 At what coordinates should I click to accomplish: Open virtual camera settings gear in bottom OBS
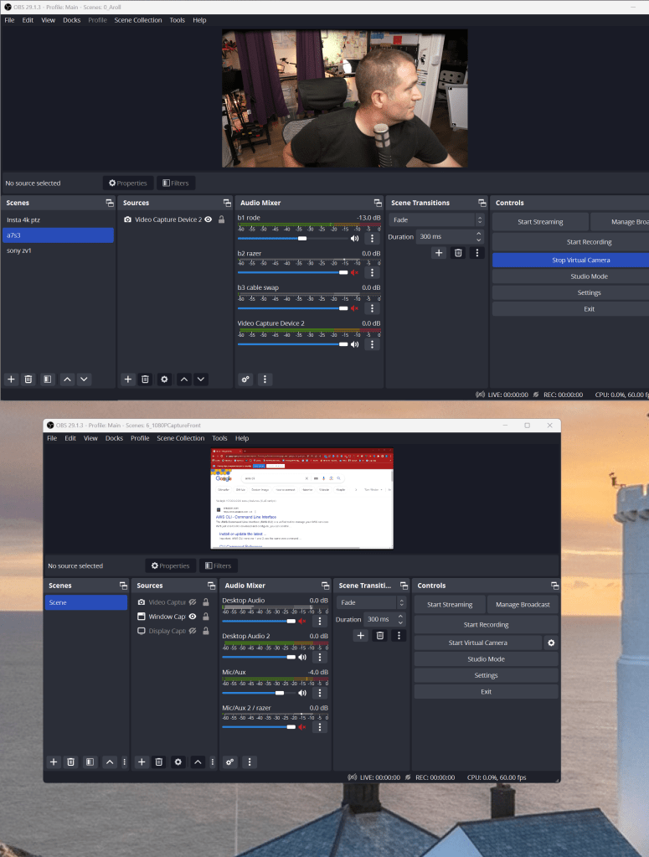[x=551, y=643]
